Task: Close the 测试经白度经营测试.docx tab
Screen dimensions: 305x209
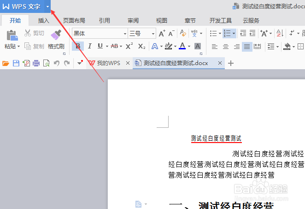Action: (220, 63)
